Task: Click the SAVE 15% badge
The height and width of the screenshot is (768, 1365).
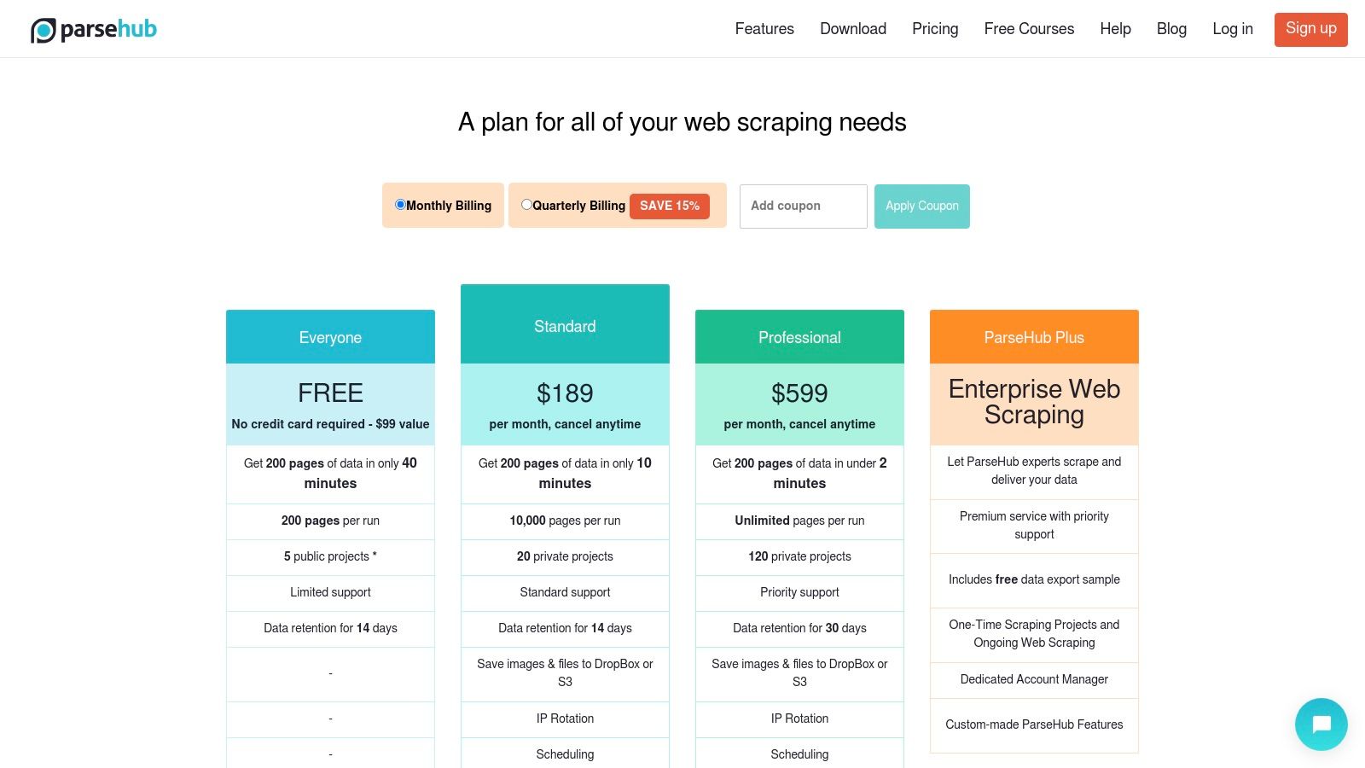Action: (x=670, y=206)
